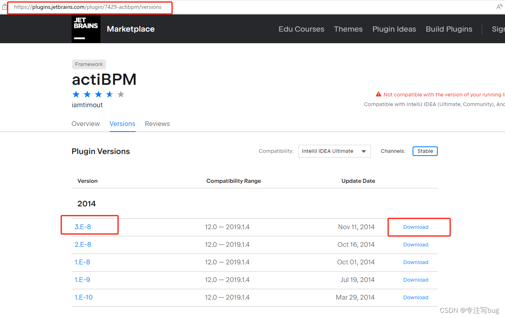Click the Jul 19, 2014 date cell
505x318 pixels.
pos(358,280)
